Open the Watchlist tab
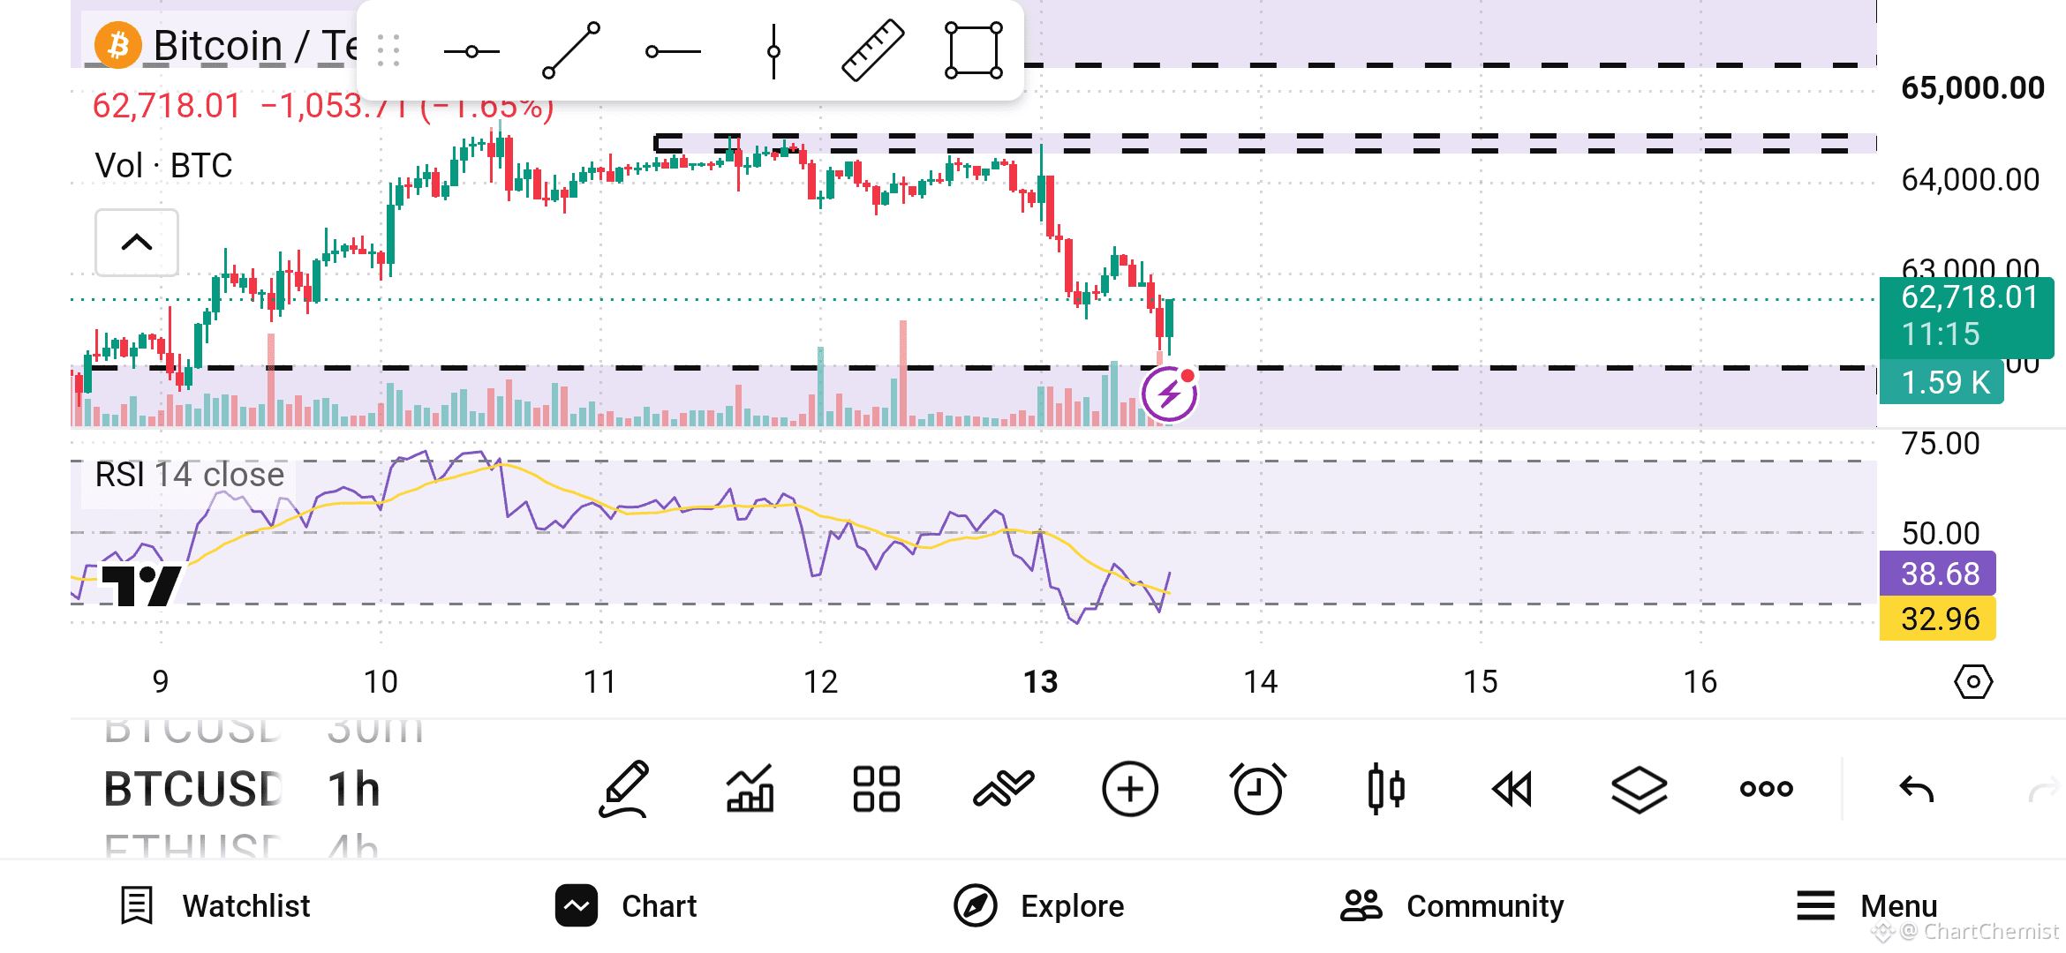The height and width of the screenshot is (953, 2066). point(215,906)
